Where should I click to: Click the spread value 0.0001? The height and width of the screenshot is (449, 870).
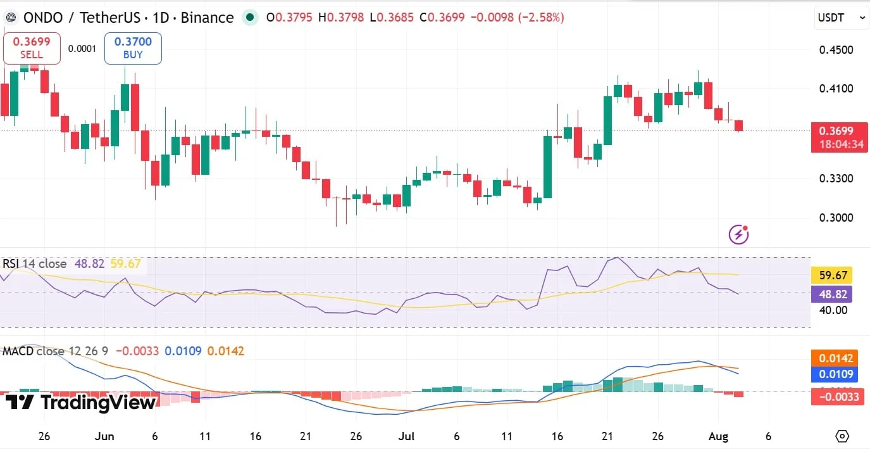click(x=82, y=49)
